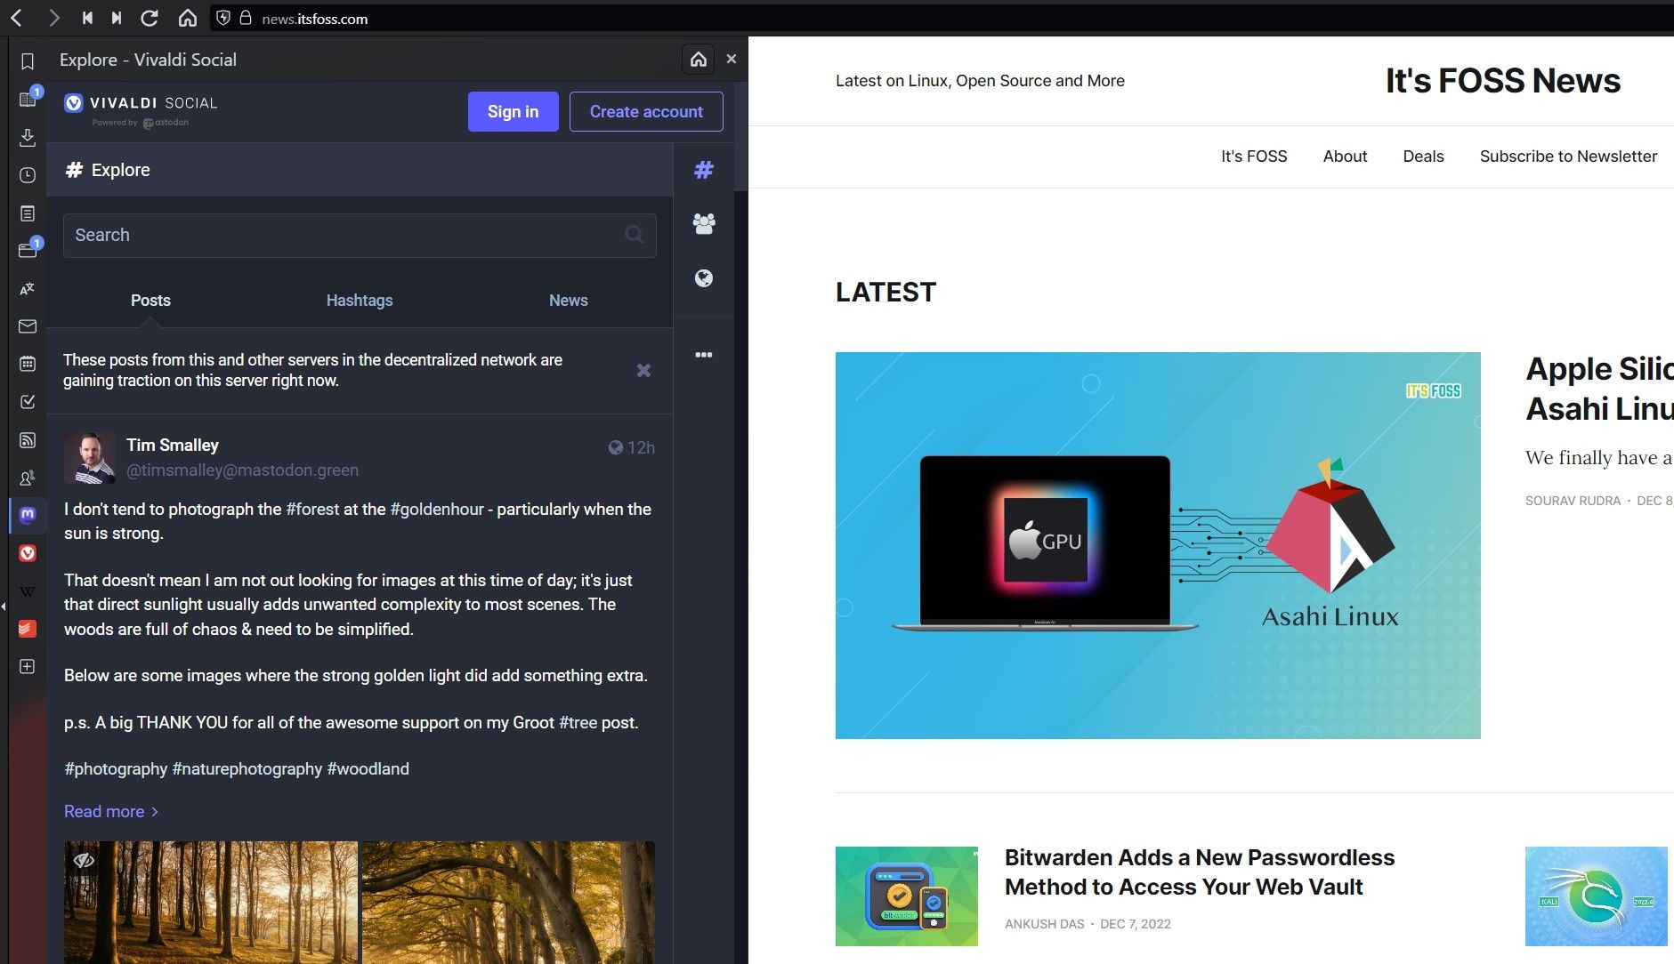Switch to the Federated timeline globe icon

703,278
